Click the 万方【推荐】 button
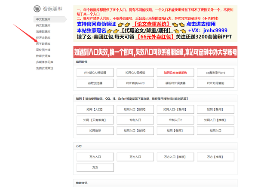This screenshot has width=258, height=189. 215,157
